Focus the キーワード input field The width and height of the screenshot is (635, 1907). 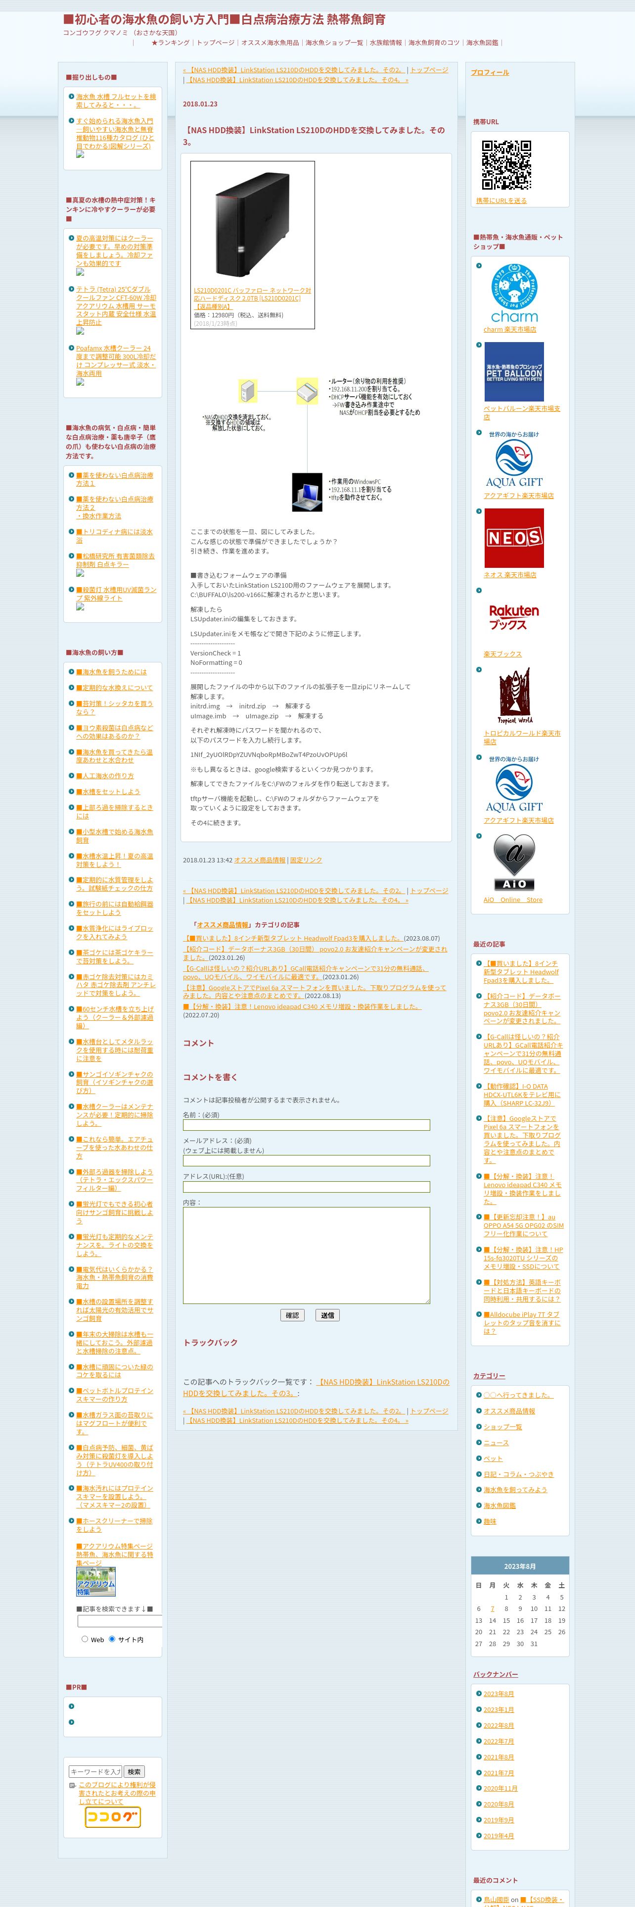click(95, 1771)
